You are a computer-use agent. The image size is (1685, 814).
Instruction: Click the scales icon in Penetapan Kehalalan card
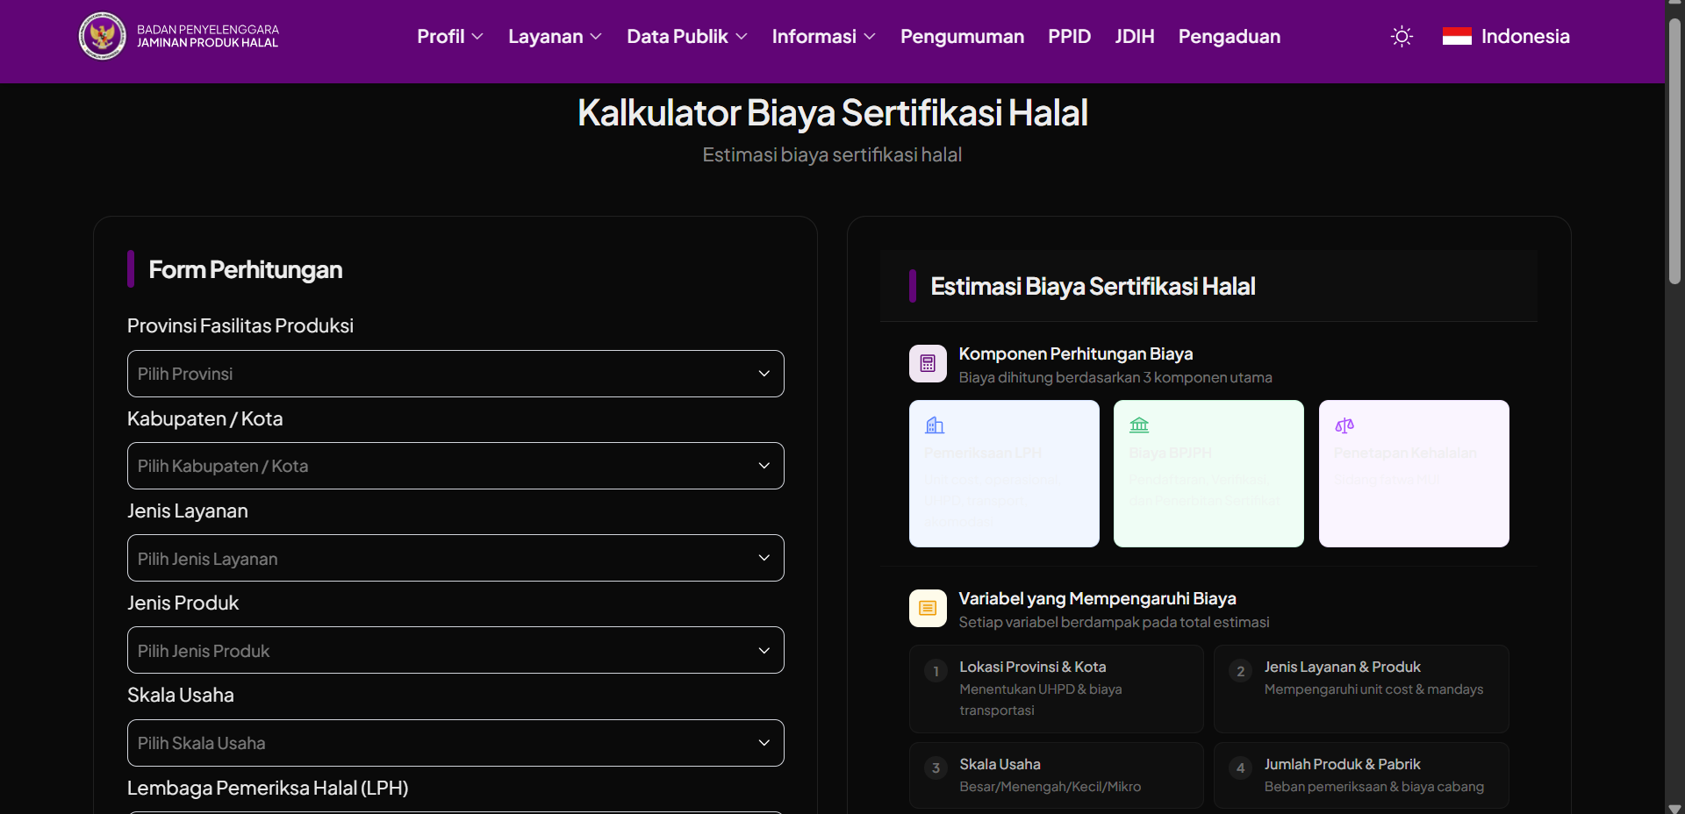pos(1344,425)
